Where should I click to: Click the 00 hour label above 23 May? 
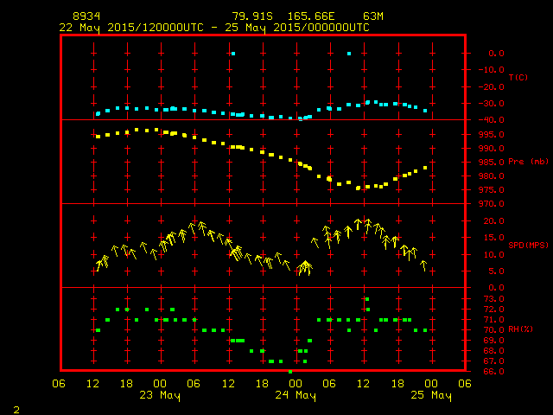[160, 384]
